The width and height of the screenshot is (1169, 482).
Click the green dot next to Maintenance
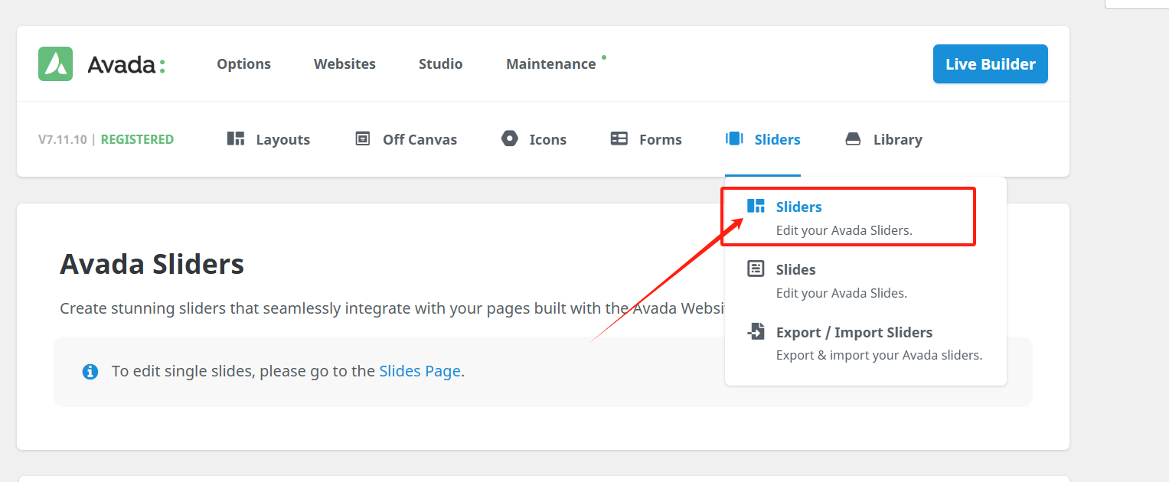tap(604, 57)
